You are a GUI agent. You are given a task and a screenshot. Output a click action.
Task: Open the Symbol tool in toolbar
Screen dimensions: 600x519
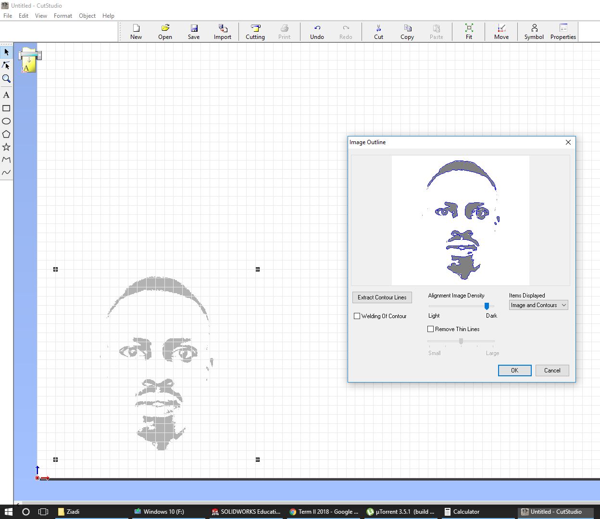[x=534, y=32]
